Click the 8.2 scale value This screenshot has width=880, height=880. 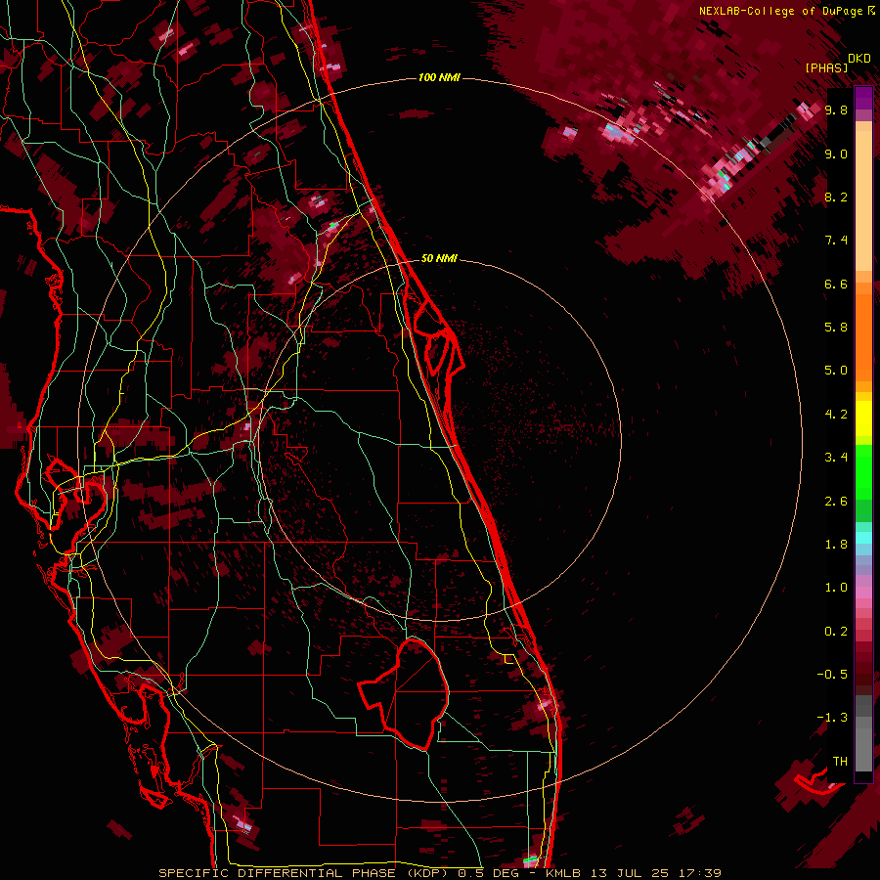pos(836,197)
